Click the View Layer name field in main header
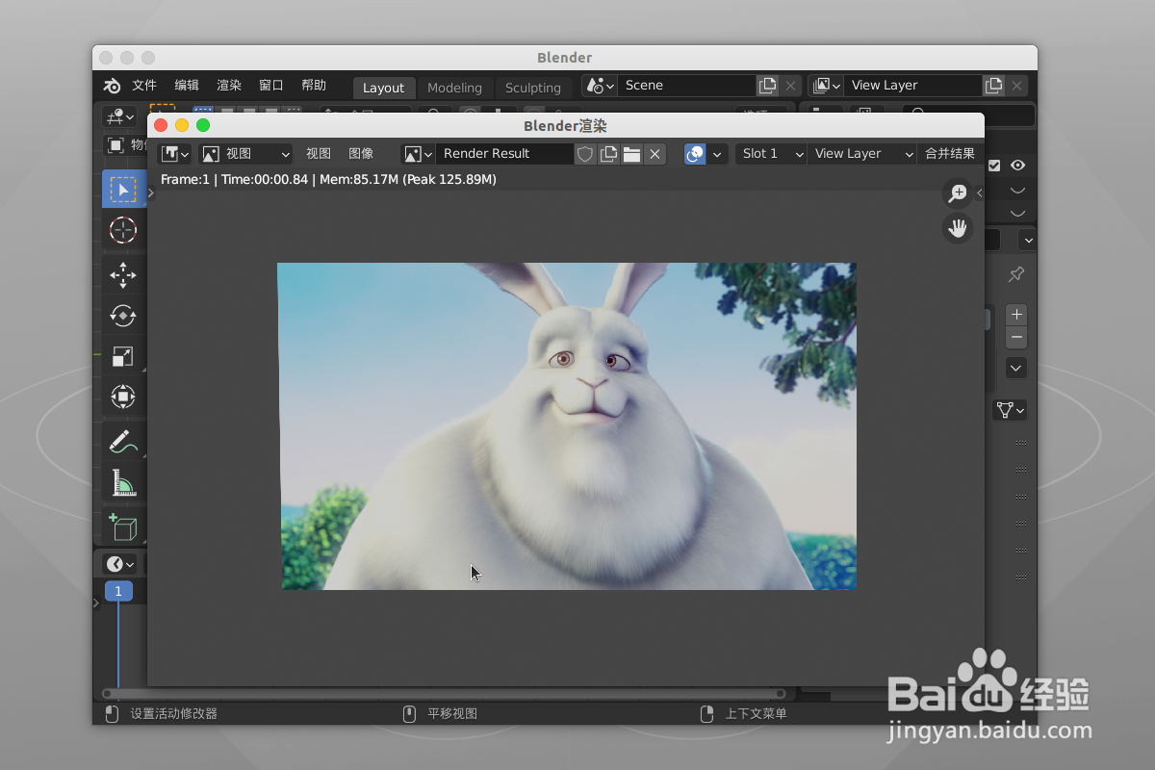The width and height of the screenshot is (1155, 770). (912, 86)
